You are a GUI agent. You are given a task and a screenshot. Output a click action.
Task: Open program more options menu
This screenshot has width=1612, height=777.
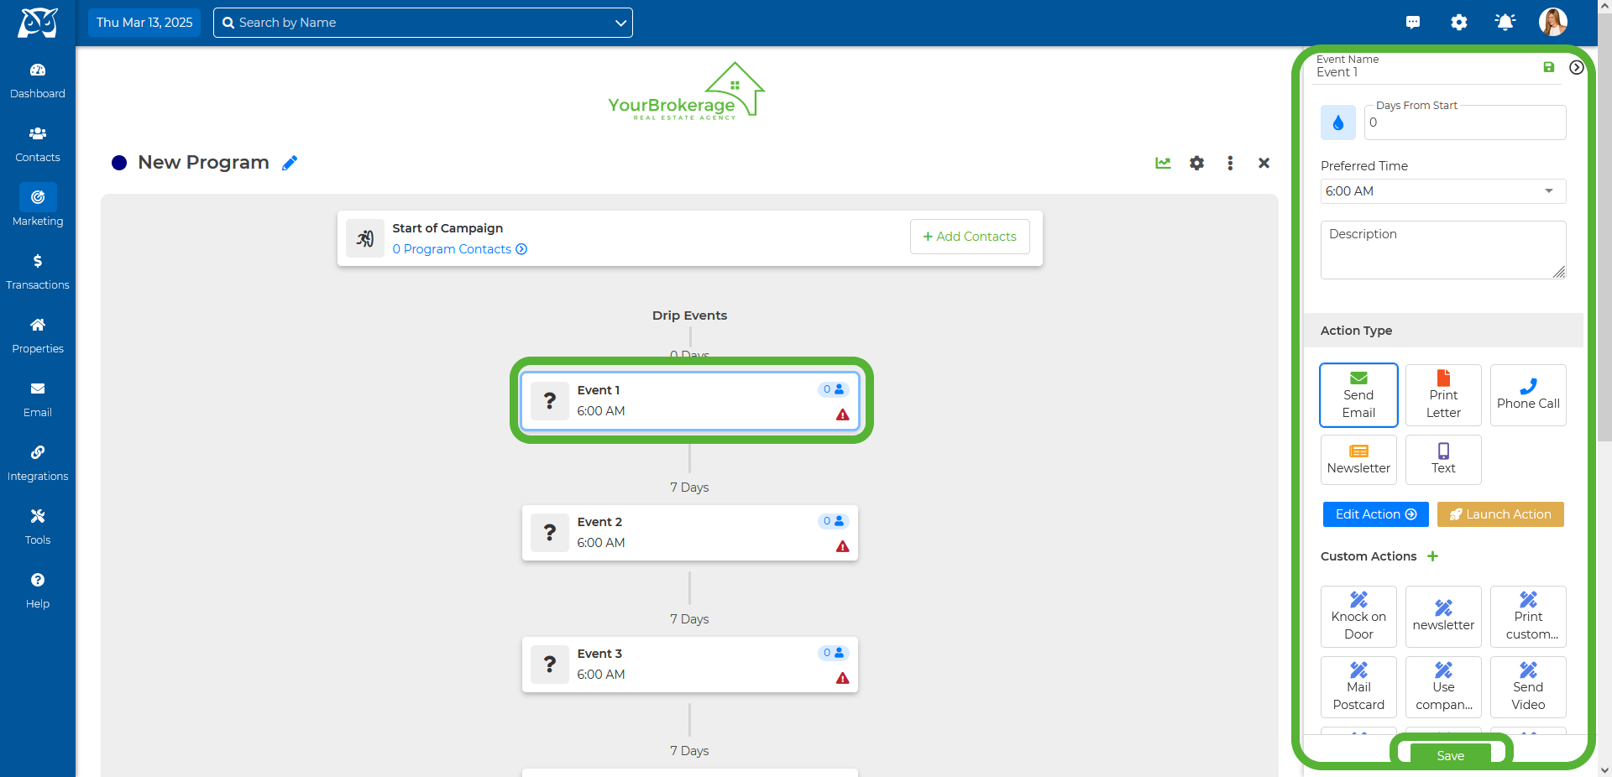(x=1230, y=163)
